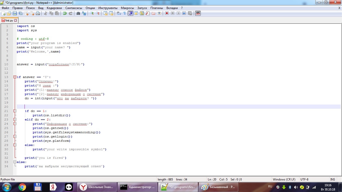Click the Cut scissors icon

click(x=46, y=13)
